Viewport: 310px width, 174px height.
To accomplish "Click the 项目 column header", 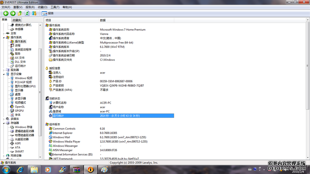I will [x=71, y=20].
